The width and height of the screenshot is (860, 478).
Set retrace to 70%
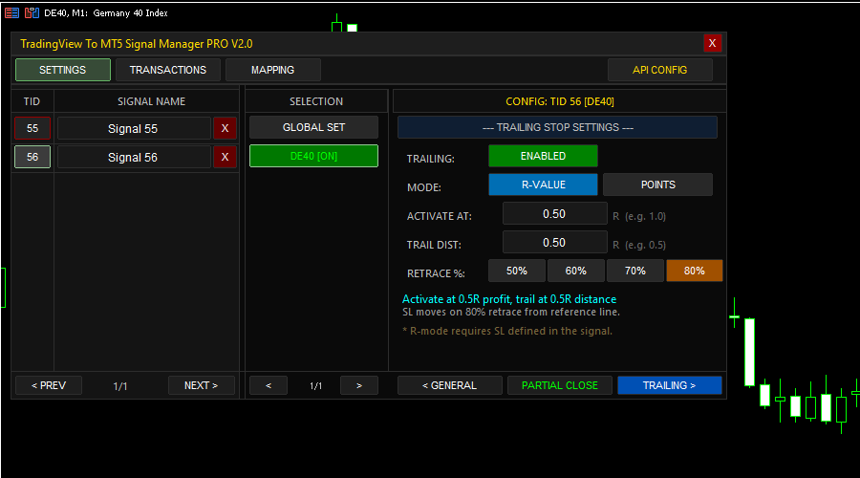point(635,271)
